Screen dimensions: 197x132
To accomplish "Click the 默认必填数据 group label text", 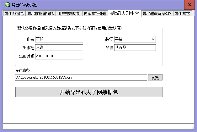I will [x=69, y=28].
